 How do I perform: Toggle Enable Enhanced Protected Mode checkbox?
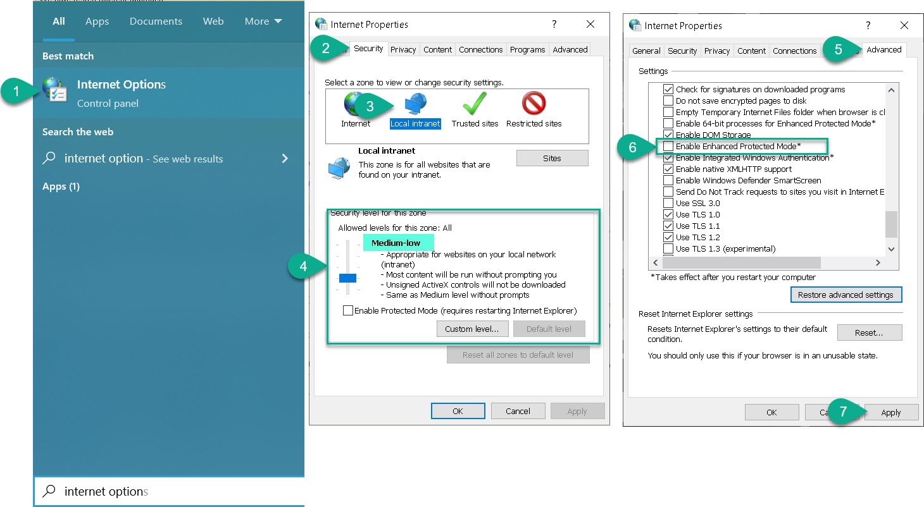pyautogui.click(x=668, y=147)
